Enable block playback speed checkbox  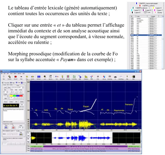click(x=15, y=131)
